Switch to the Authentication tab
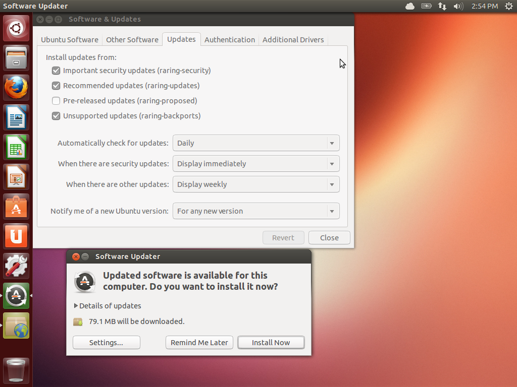This screenshot has height=387, width=517. tap(230, 39)
